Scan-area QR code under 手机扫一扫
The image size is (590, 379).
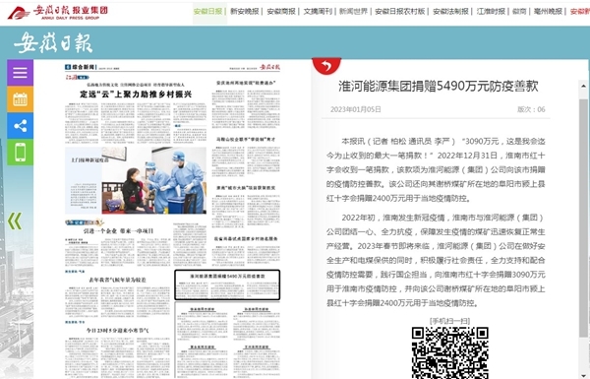pos(449,352)
